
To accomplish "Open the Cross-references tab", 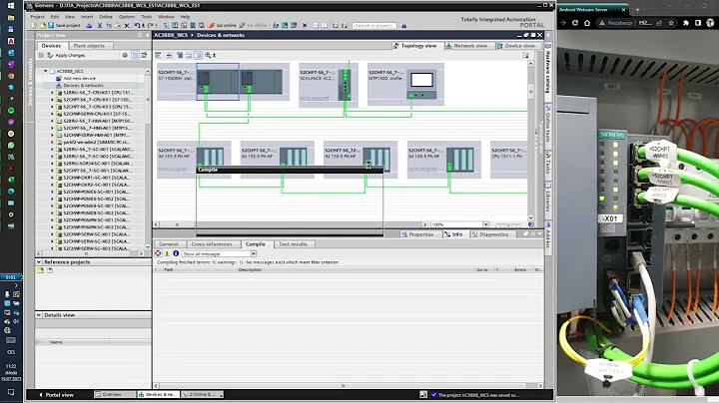I will (x=212, y=244).
